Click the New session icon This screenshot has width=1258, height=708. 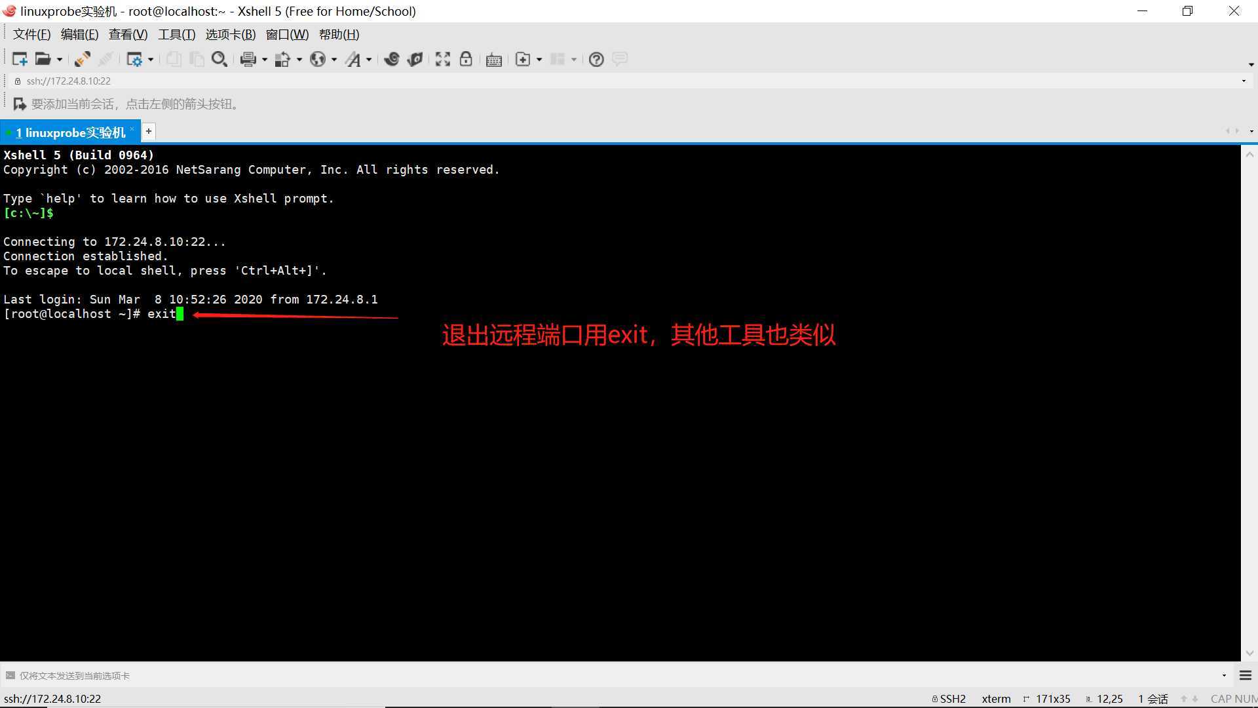[20, 59]
